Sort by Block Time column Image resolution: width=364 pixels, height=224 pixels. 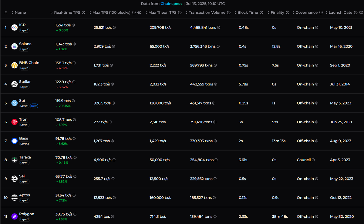pyautogui.click(x=246, y=12)
